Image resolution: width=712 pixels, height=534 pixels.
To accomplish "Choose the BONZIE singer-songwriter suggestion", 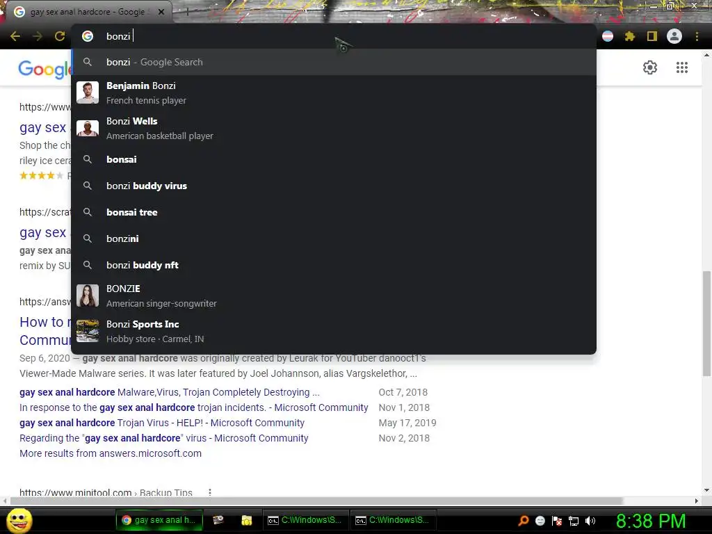I will click(334, 296).
